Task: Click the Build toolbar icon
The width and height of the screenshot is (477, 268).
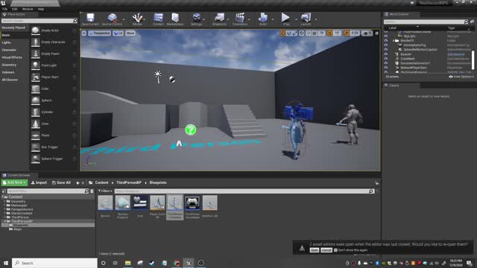Action: point(263,19)
